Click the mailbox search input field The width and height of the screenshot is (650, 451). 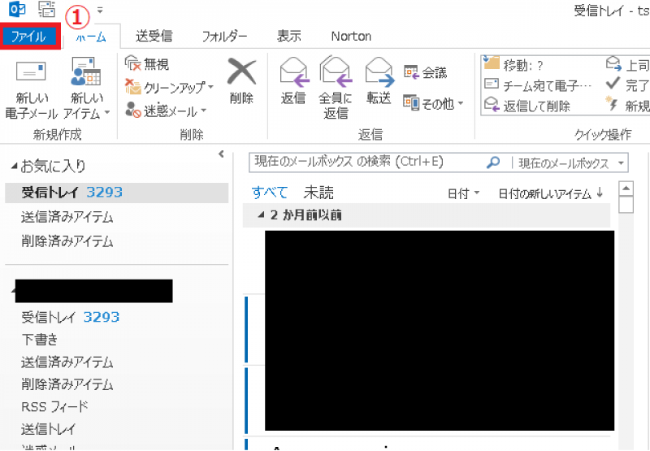point(366,163)
